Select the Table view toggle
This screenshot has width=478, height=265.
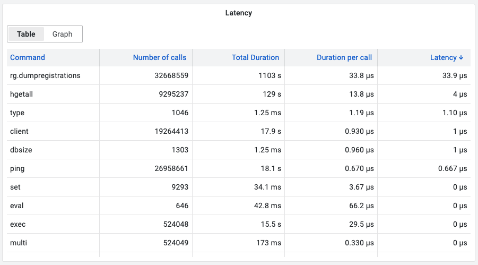(x=26, y=34)
